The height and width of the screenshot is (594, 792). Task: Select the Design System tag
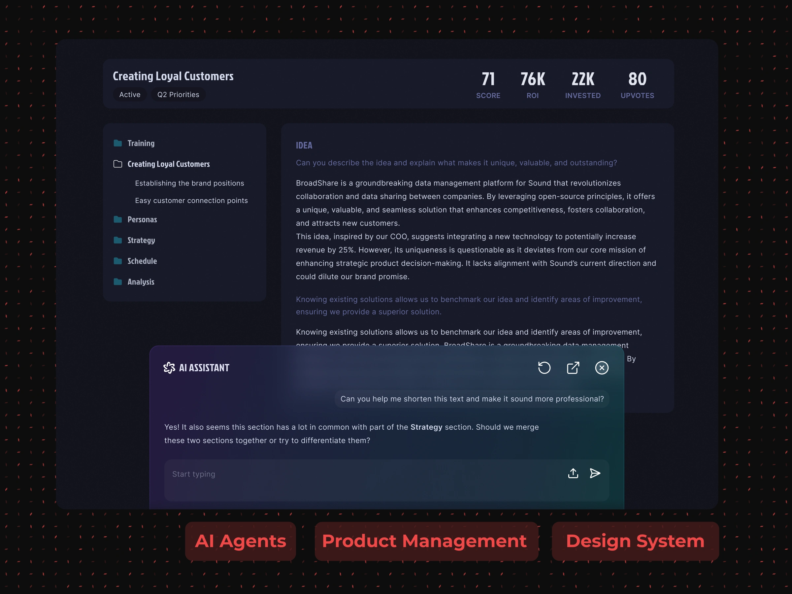[635, 541]
